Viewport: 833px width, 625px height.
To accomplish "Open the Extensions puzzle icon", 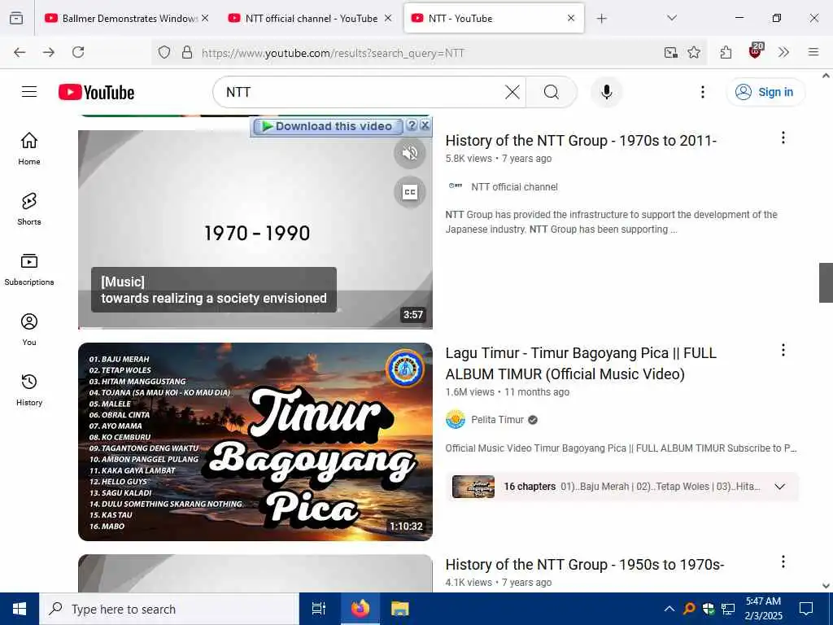I will coord(726,52).
